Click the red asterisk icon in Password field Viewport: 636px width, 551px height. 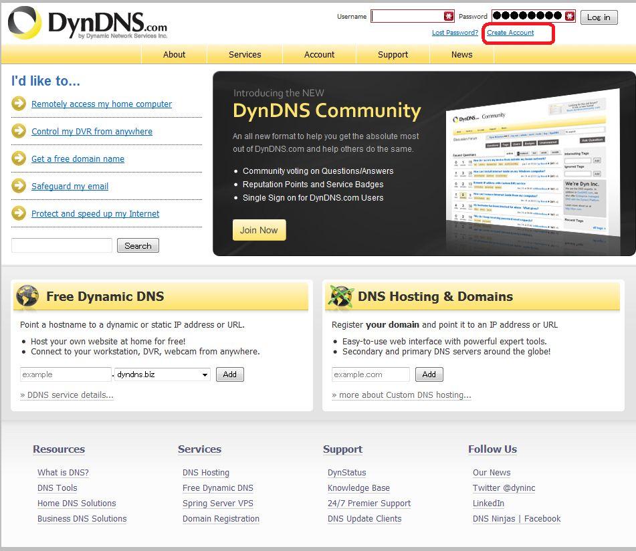[x=570, y=16]
